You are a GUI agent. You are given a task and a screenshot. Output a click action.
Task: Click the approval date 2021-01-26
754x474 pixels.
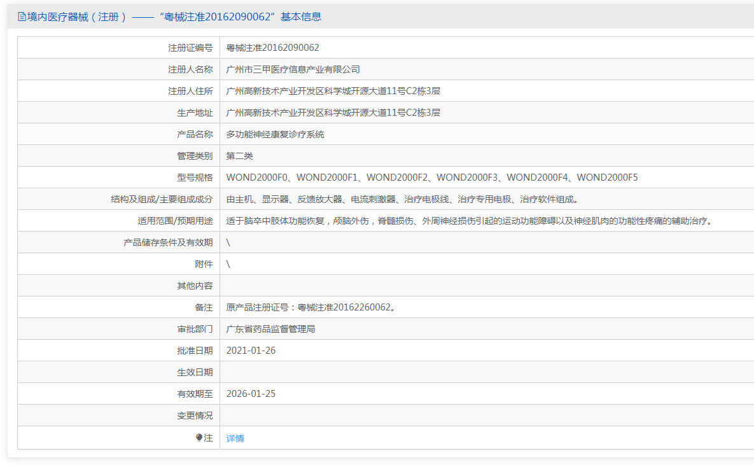point(251,351)
